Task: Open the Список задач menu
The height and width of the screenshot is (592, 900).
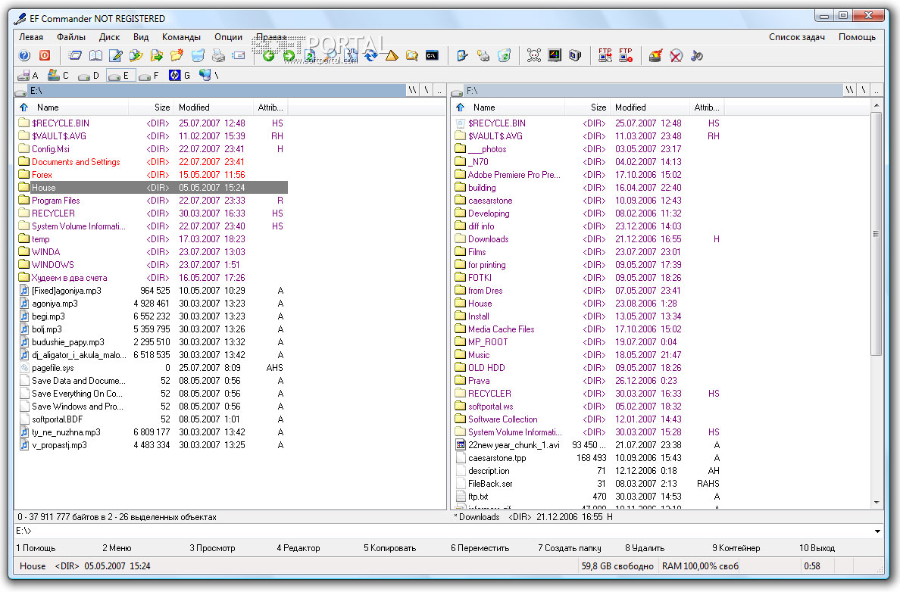Action: click(797, 36)
